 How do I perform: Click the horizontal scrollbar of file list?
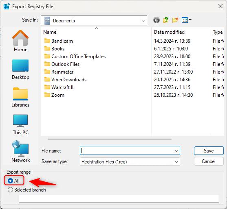point(110,139)
